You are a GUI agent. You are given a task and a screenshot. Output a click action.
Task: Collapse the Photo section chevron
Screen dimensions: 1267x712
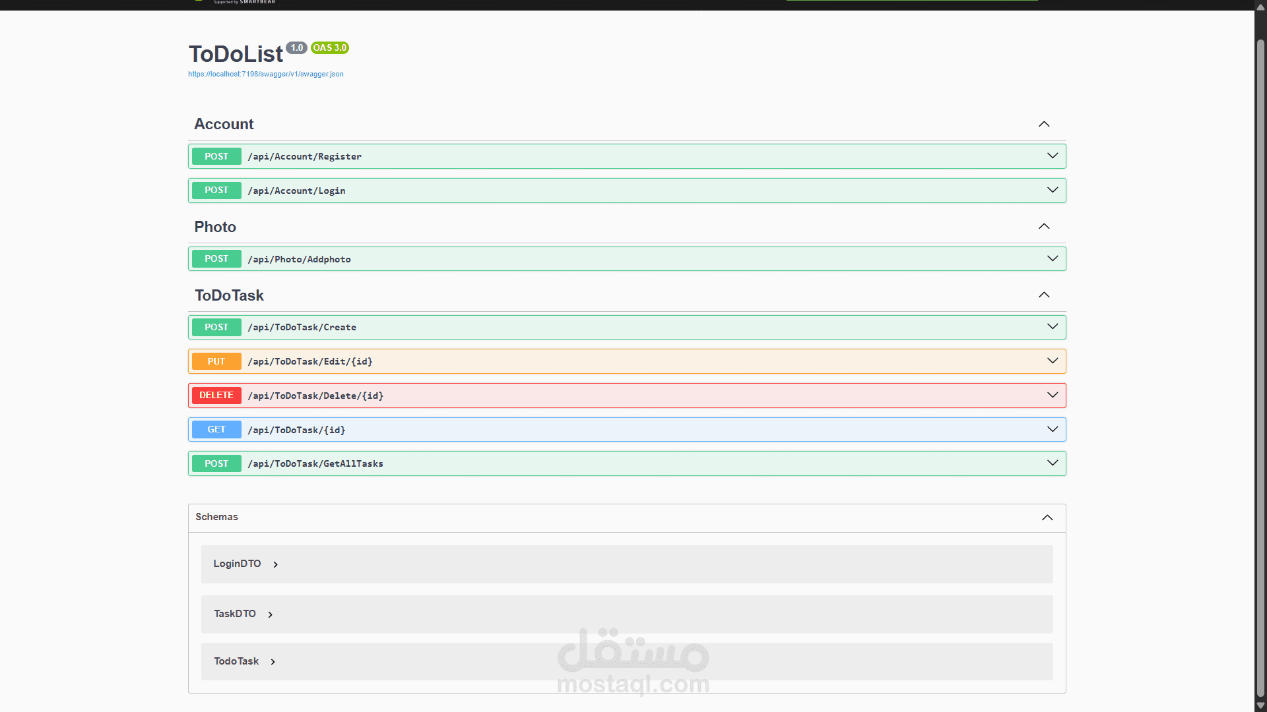[x=1044, y=226]
